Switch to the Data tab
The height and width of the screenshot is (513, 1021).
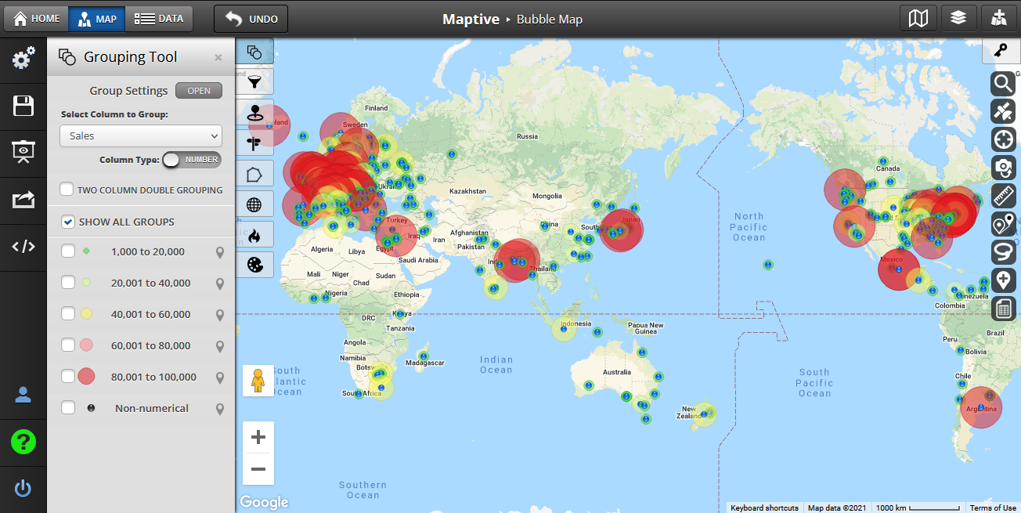click(x=159, y=19)
